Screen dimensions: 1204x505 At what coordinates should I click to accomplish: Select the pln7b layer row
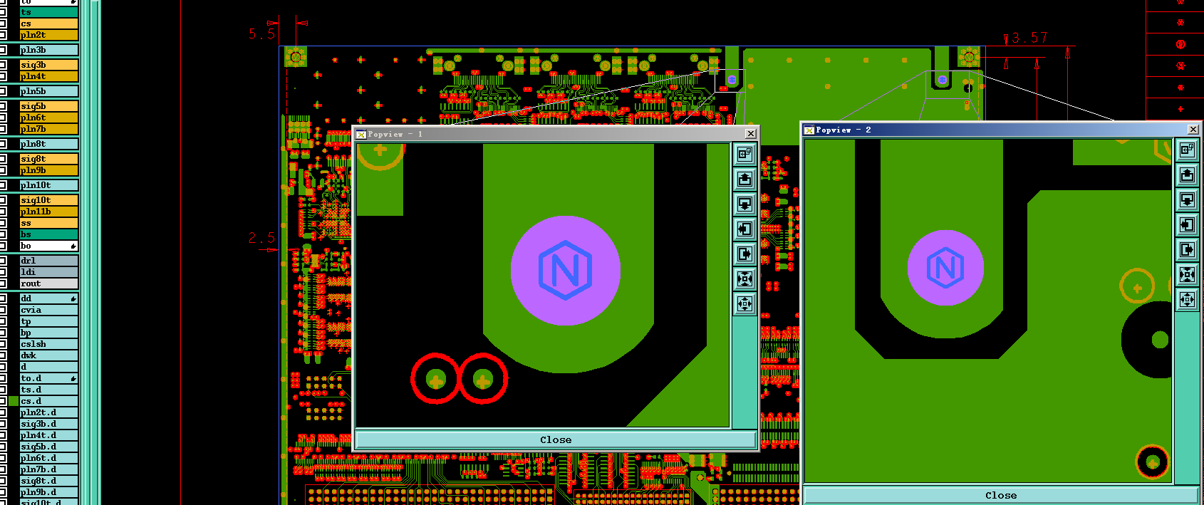48,129
